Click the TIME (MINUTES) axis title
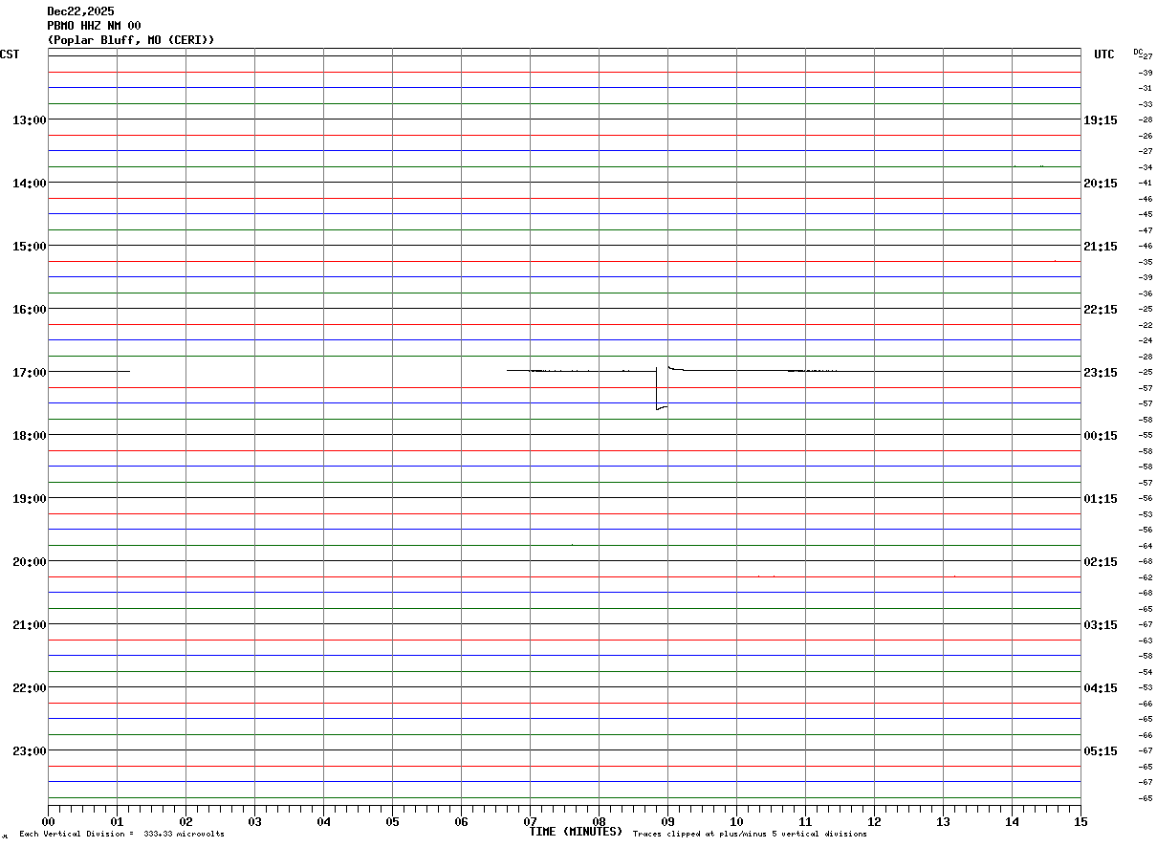 [x=576, y=832]
